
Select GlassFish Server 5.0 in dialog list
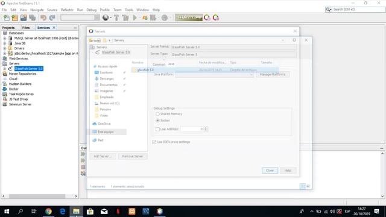coord(116,52)
